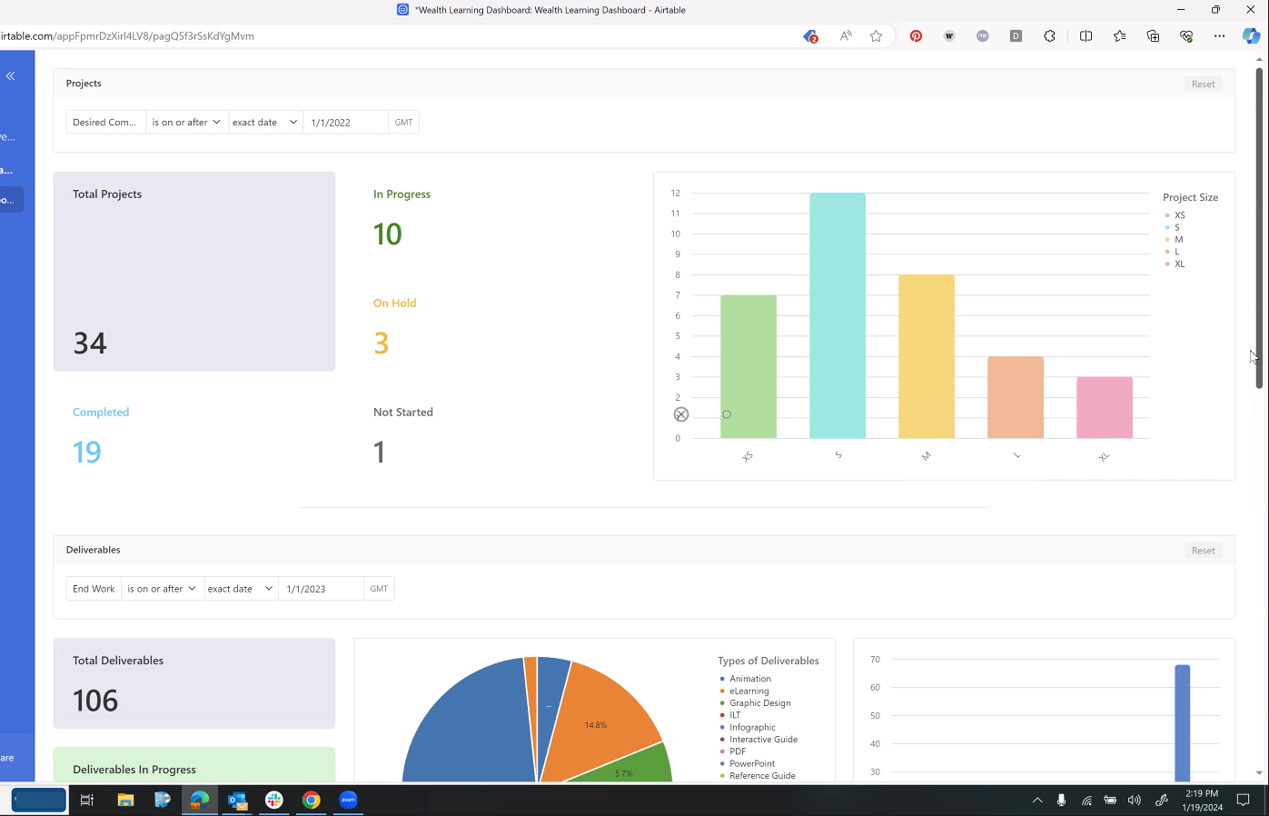Image resolution: width=1269 pixels, height=816 pixels.
Task: Click the Animation legend entry
Action: [x=746, y=679]
